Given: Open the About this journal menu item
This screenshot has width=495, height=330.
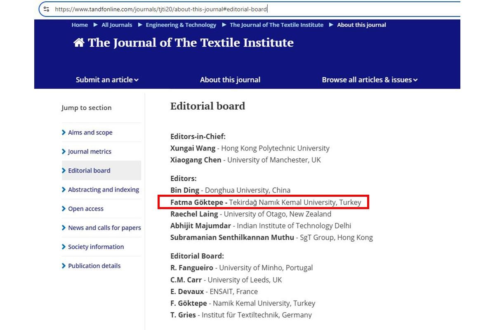Looking at the screenshot, I should click(x=230, y=80).
